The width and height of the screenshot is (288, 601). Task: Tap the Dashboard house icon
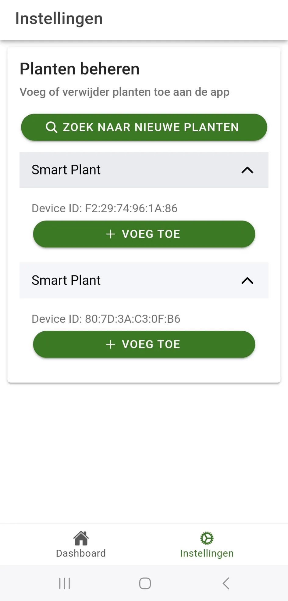click(81, 538)
